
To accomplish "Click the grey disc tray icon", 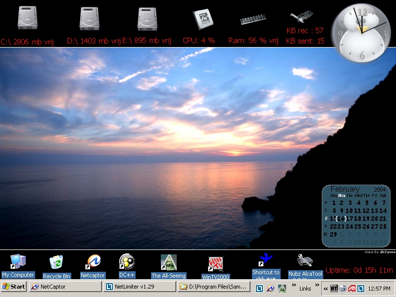I will coord(343,289).
